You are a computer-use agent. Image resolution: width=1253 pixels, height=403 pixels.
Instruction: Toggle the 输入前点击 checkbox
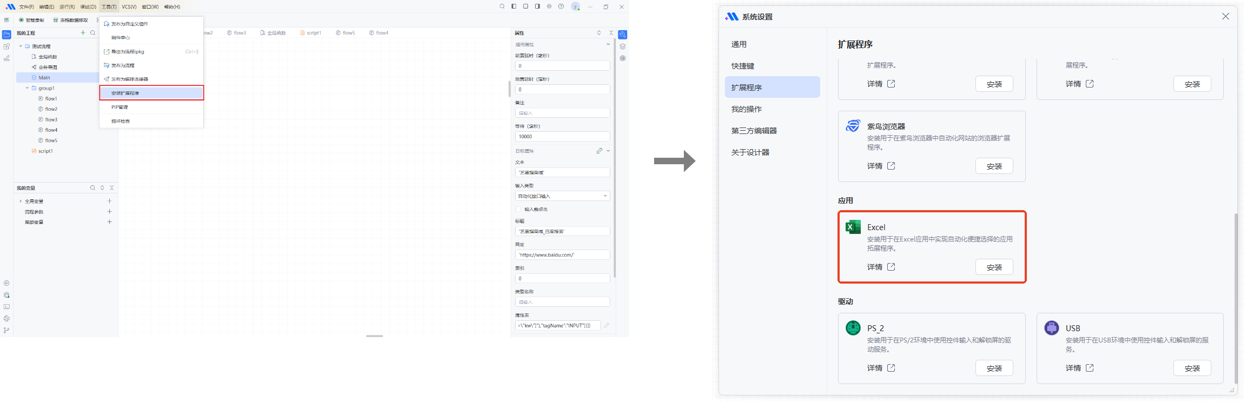(x=518, y=209)
